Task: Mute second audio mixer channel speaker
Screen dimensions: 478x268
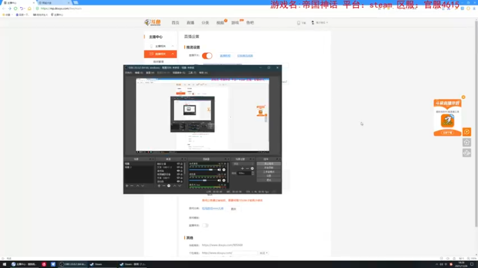Action: (219, 180)
